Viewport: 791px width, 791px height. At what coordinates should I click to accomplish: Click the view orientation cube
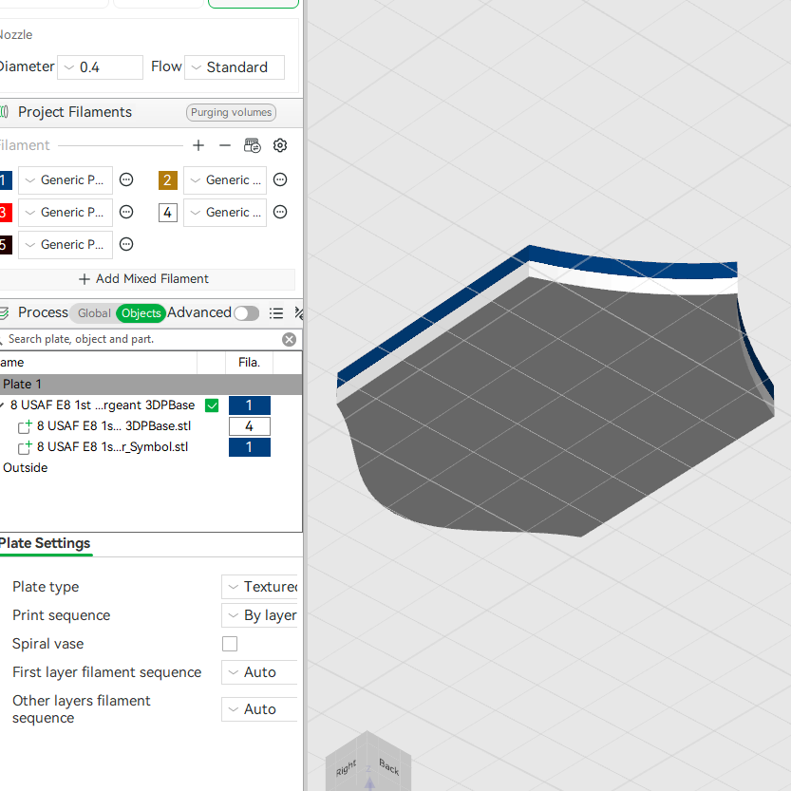pos(368,762)
